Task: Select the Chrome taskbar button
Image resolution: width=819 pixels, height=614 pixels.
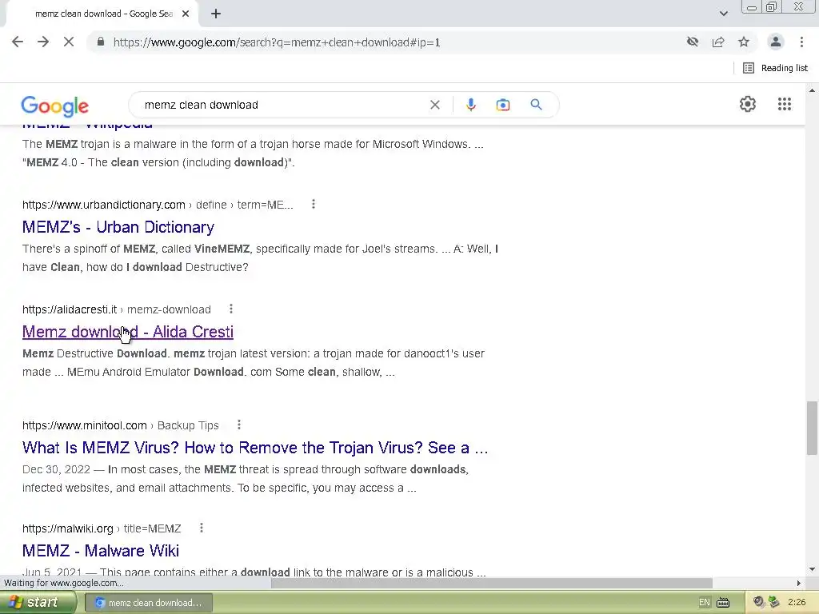Action: coord(148,603)
